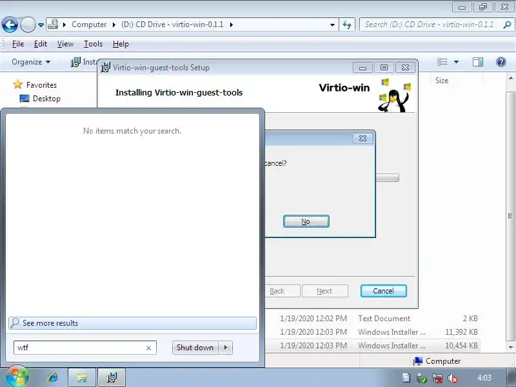Click Safely Remove Hardware tray icon

tap(422, 378)
